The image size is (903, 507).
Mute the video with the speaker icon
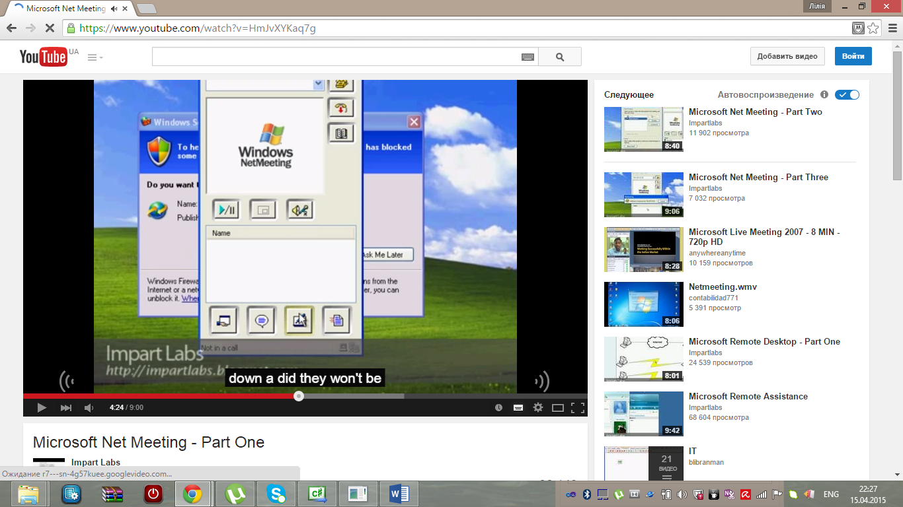point(89,408)
